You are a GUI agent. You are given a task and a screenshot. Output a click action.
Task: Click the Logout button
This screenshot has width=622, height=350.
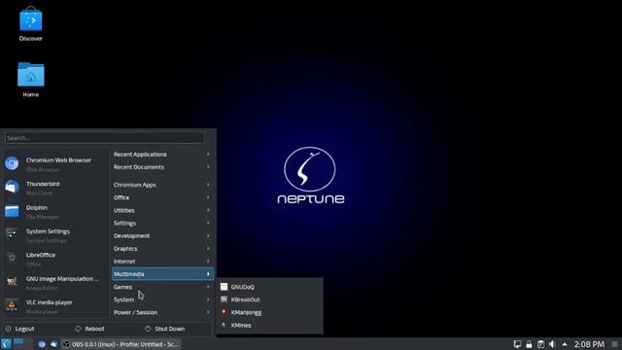click(20, 329)
